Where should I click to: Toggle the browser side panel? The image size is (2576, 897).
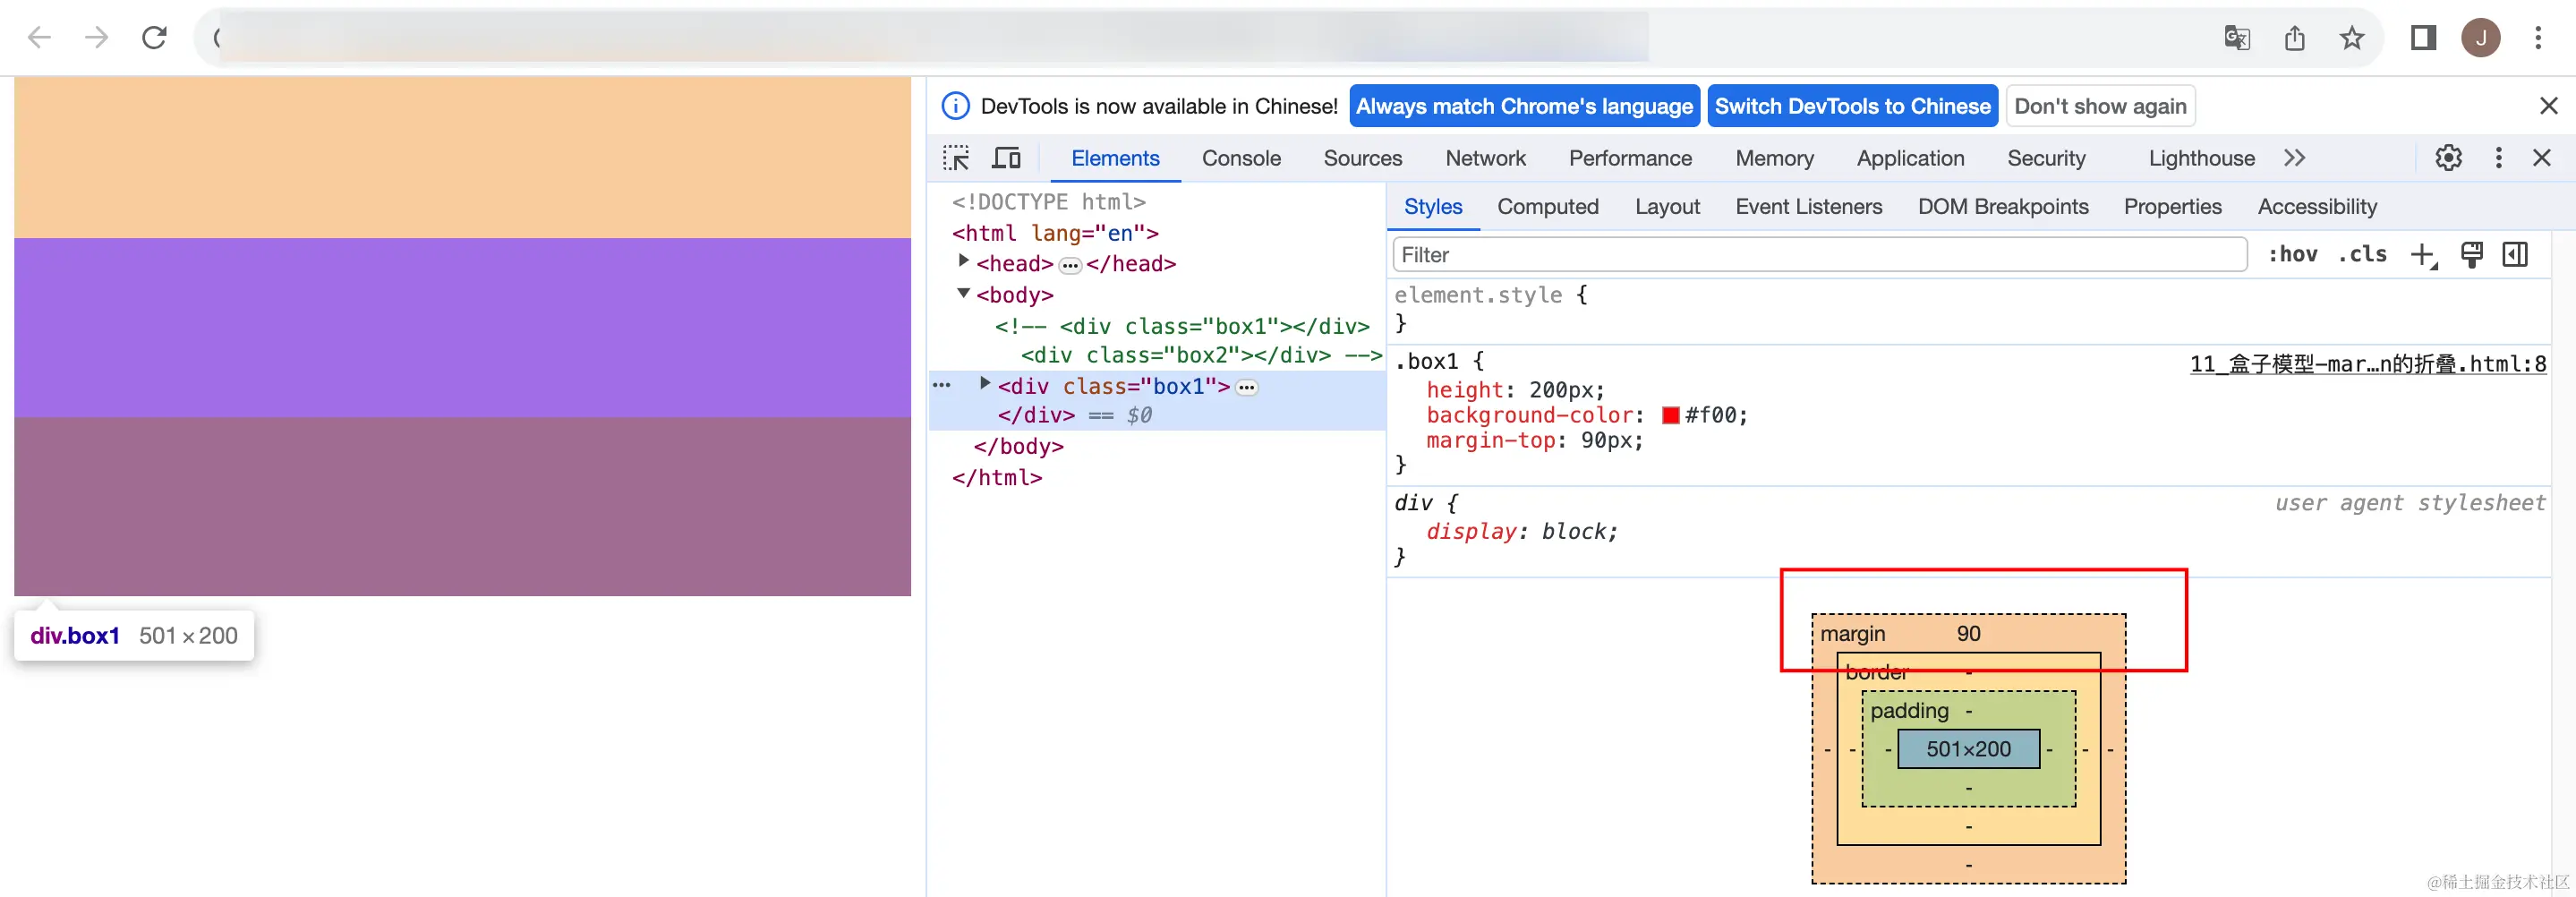[x=2422, y=38]
